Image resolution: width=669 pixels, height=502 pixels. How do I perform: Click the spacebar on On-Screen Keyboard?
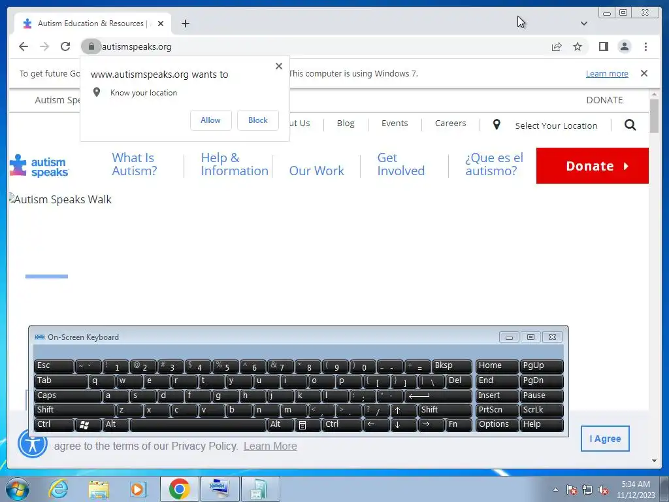pyautogui.click(x=198, y=425)
